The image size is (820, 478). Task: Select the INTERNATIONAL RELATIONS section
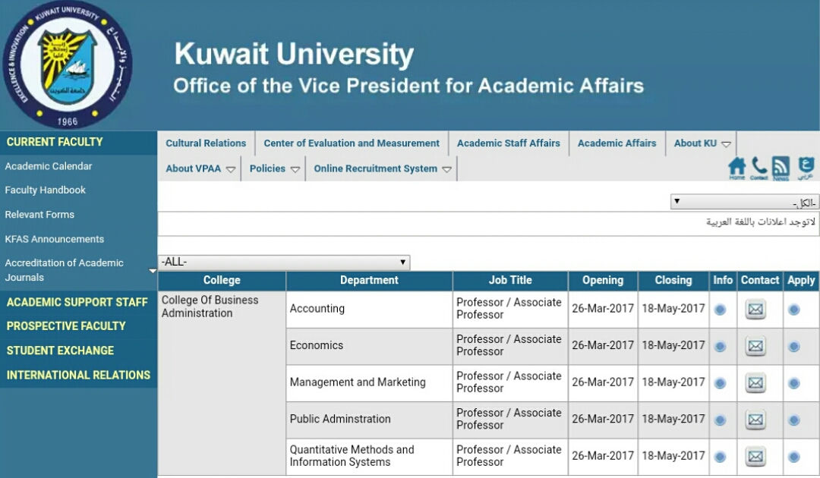pos(78,375)
